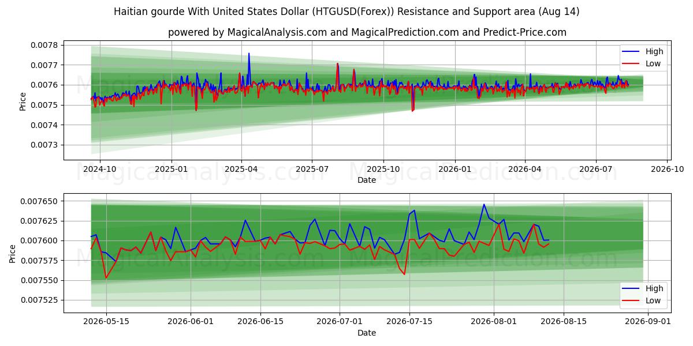Click the 2026-08-01 date tick label
Image resolution: width=693 pixels, height=346 pixels.
(494, 322)
